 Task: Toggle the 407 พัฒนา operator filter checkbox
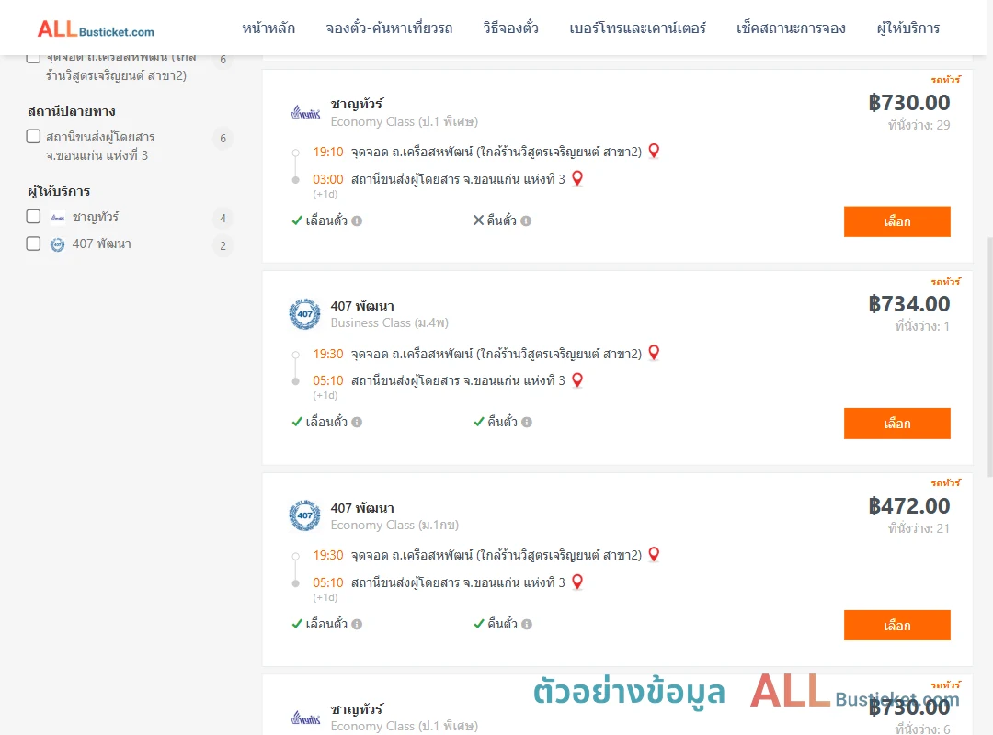[x=34, y=243]
